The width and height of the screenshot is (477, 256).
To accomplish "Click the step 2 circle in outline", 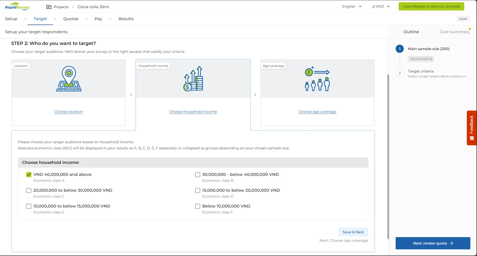I will [x=399, y=73].
